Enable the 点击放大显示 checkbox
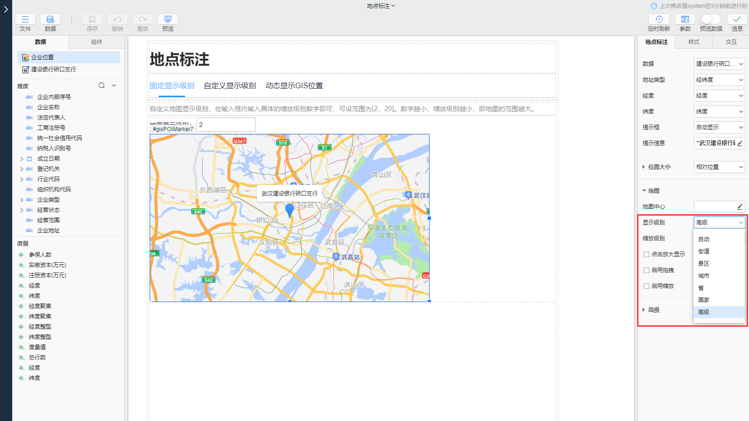Viewport: 749px width, 421px height. 646,254
